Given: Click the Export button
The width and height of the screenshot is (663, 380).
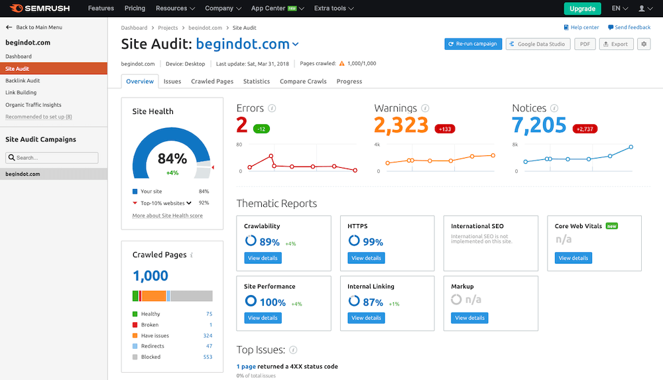Looking at the screenshot, I should pyautogui.click(x=616, y=44).
